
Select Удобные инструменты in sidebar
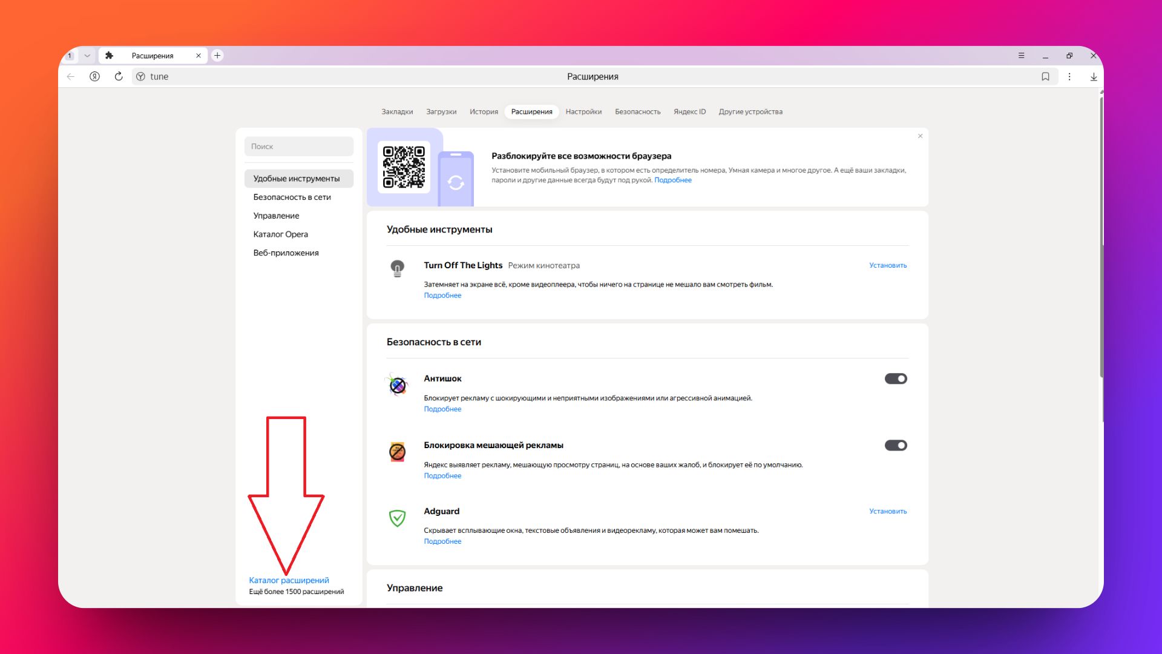click(x=299, y=179)
